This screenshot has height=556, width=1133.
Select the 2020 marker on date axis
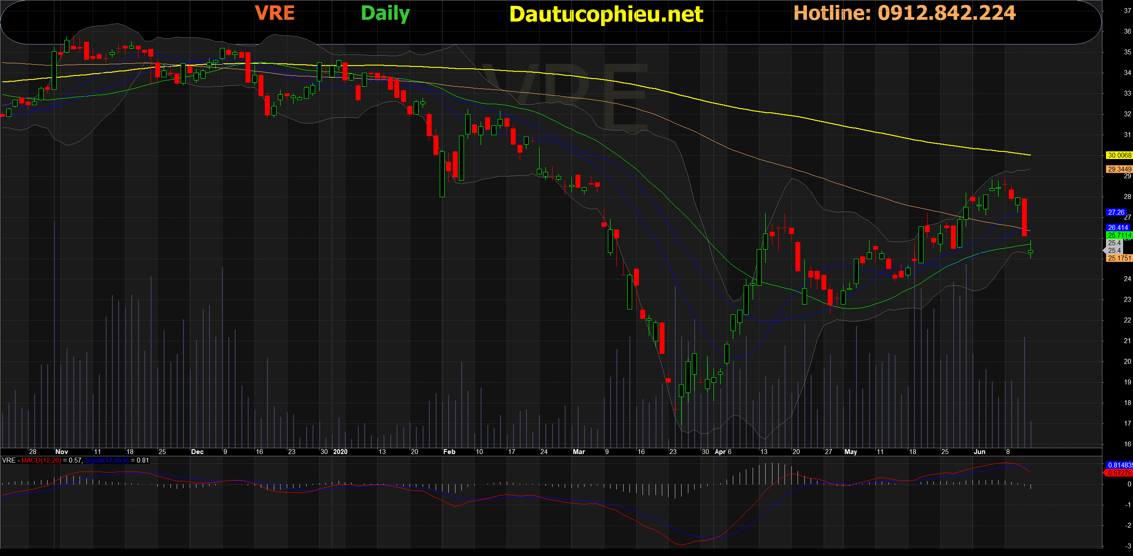340,452
